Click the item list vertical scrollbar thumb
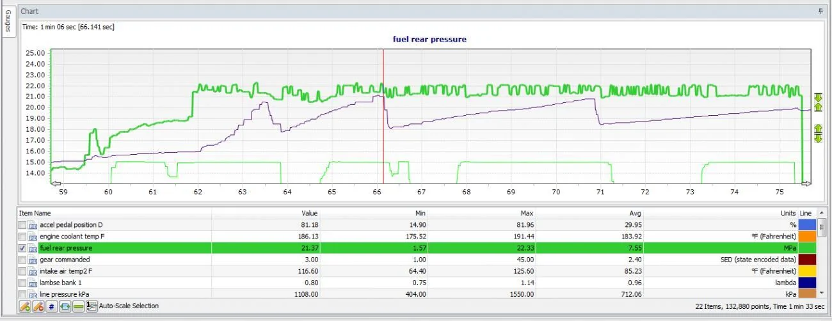The width and height of the screenshot is (832, 321). 822,228
